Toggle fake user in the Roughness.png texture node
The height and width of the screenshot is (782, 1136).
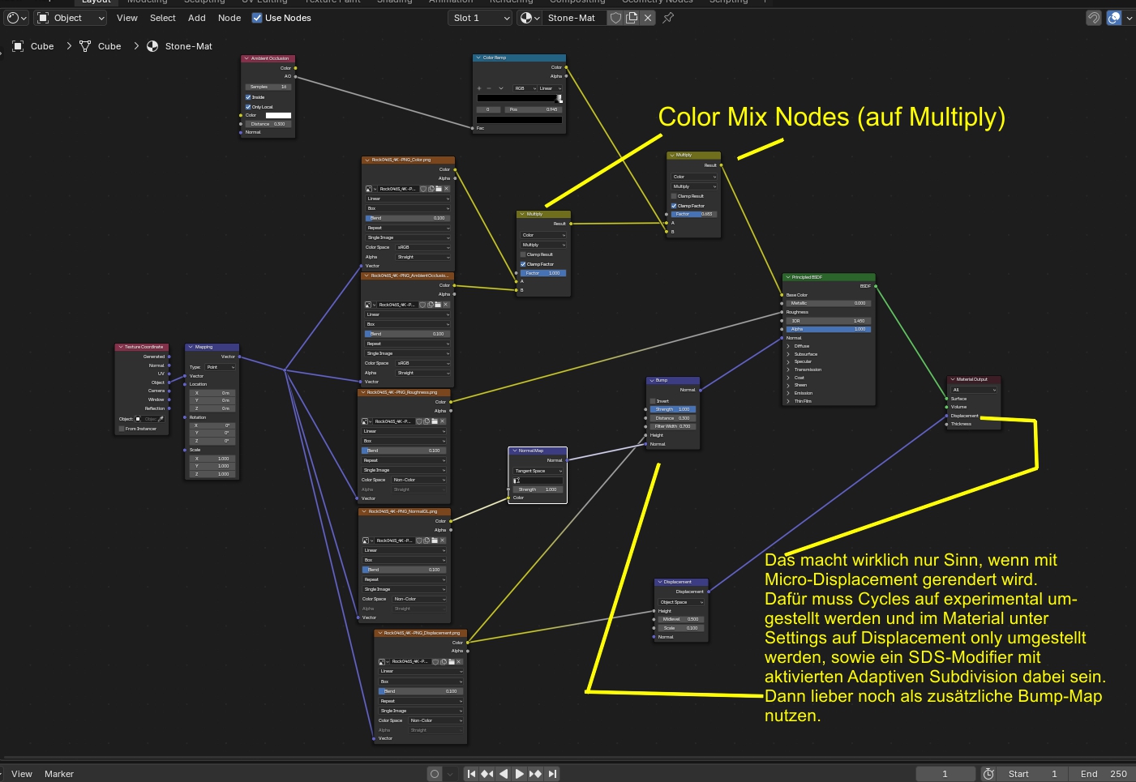click(419, 421)
